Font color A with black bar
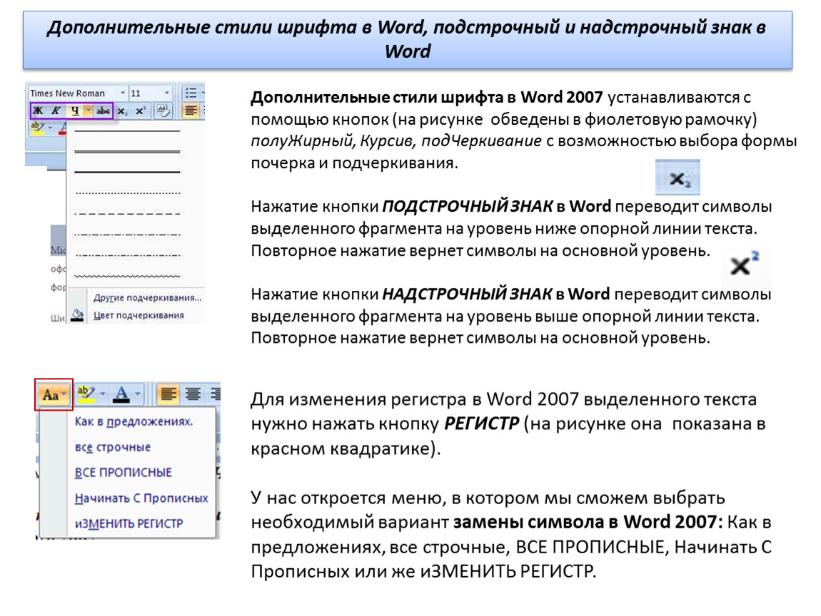Viewport: 821px width, 616px height. tap(121, 394)
